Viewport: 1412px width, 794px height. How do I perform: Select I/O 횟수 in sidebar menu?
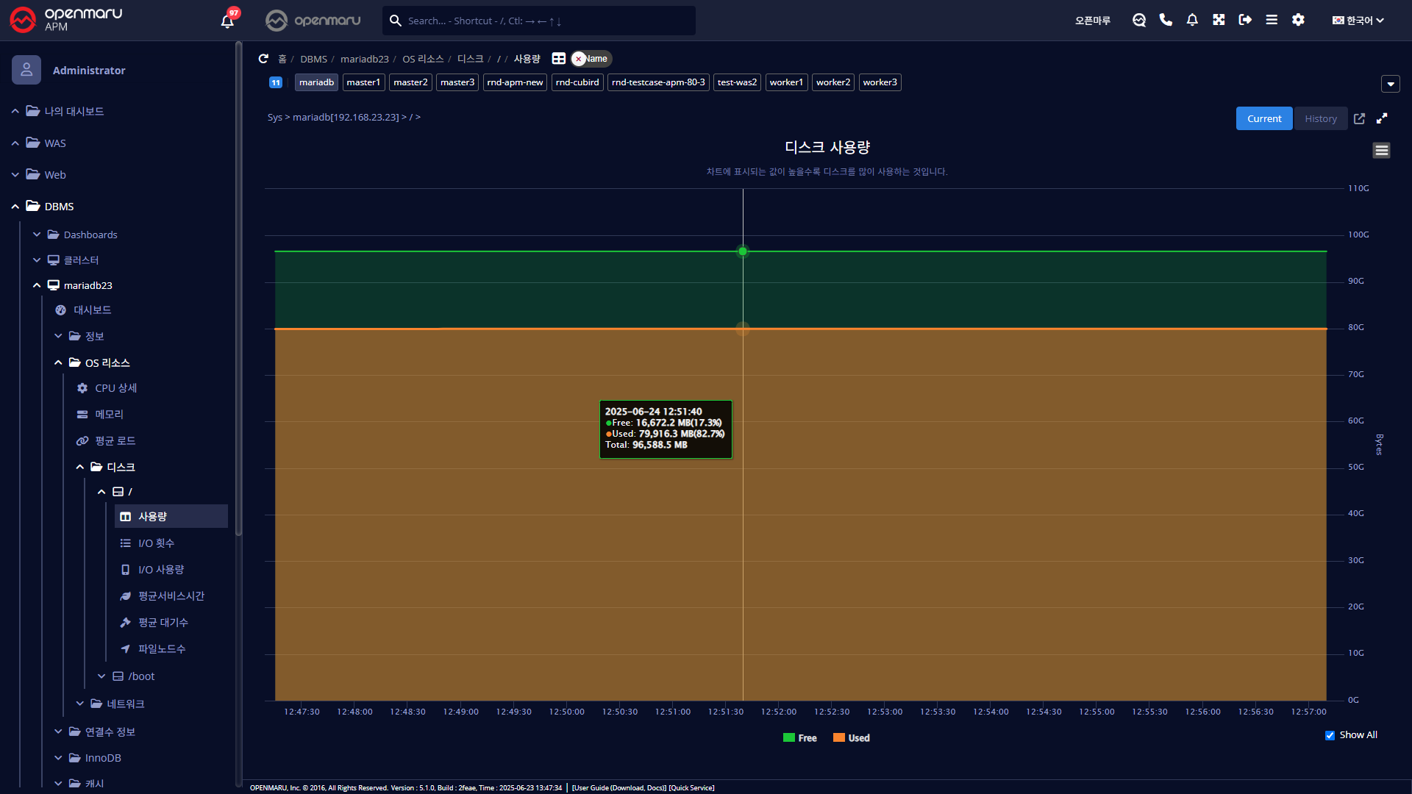tap(156, 543)
